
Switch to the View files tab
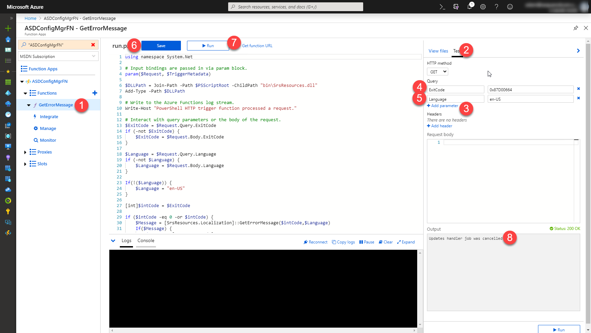(x=438, y=51)
